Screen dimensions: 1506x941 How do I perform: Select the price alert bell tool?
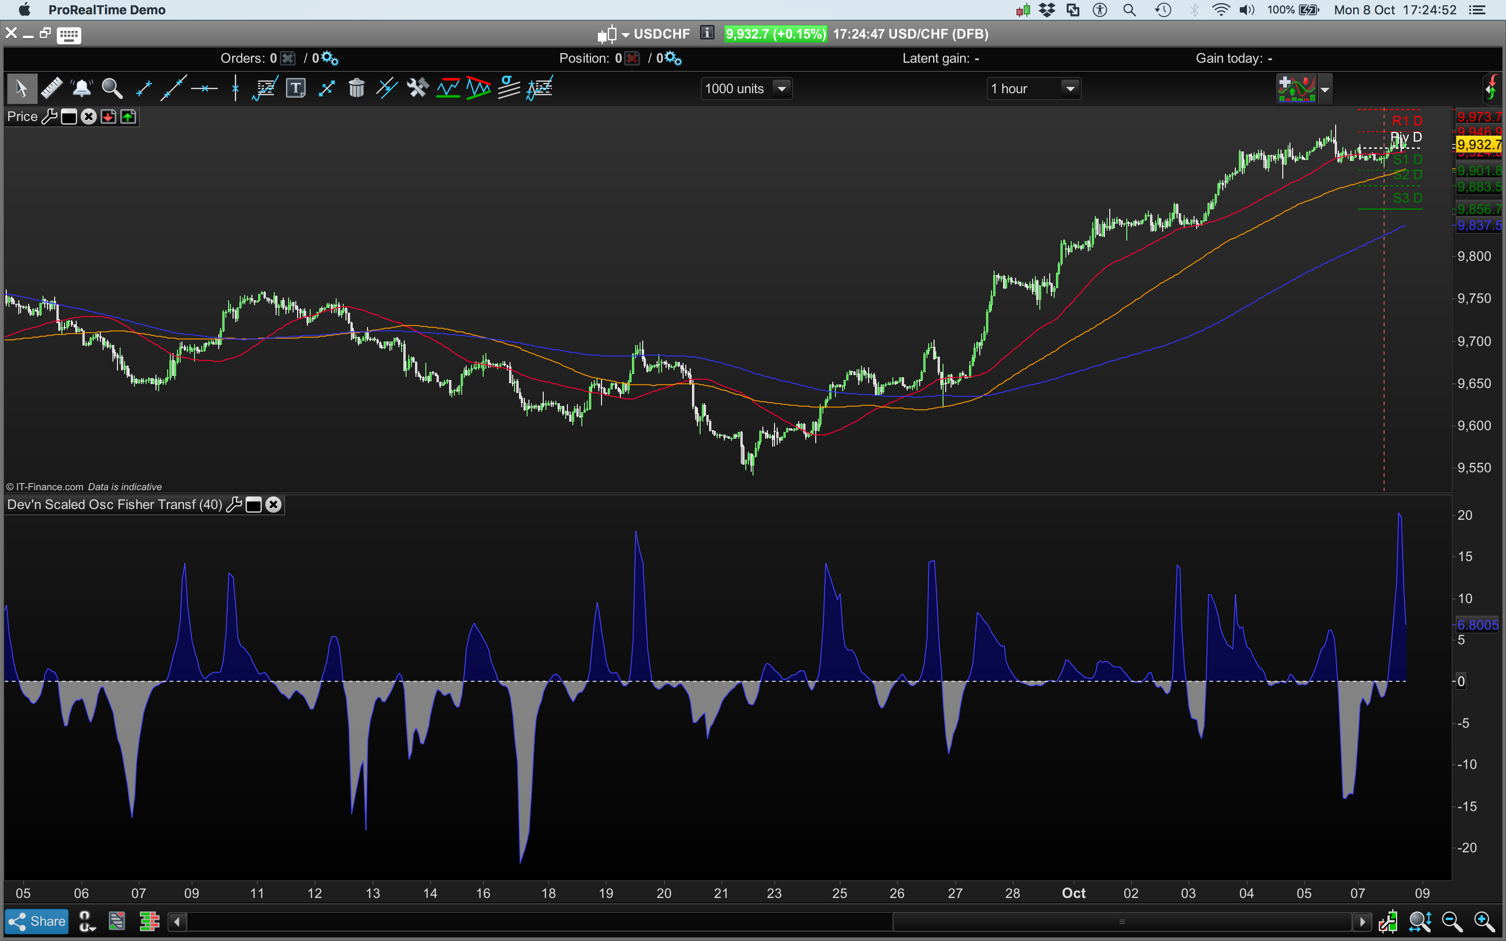[82, 88]
